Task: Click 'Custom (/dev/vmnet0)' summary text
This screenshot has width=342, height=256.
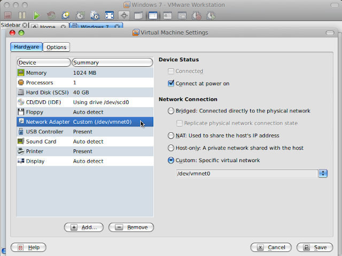Action: click(102, 122)
